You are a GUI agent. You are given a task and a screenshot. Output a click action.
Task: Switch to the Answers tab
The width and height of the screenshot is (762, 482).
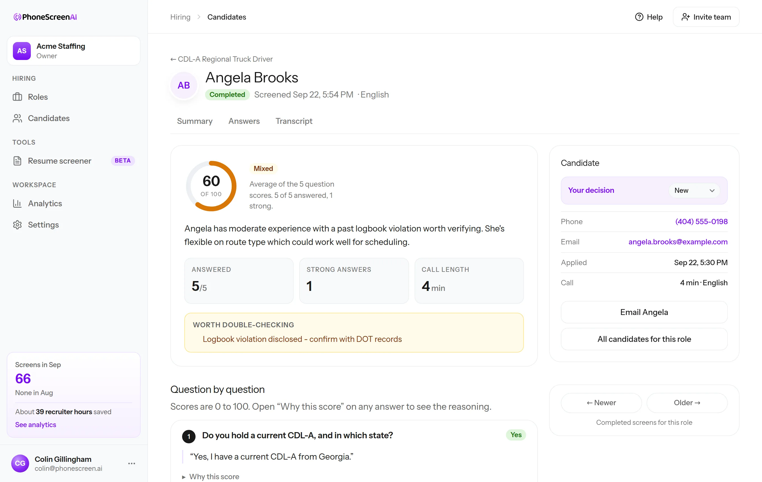[x=244, y=121]
